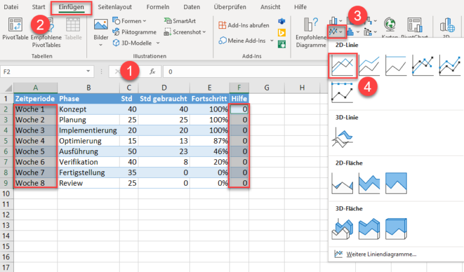Click cell containing Implementierung
Screen dimensions: 464x272
pos(88,130)
